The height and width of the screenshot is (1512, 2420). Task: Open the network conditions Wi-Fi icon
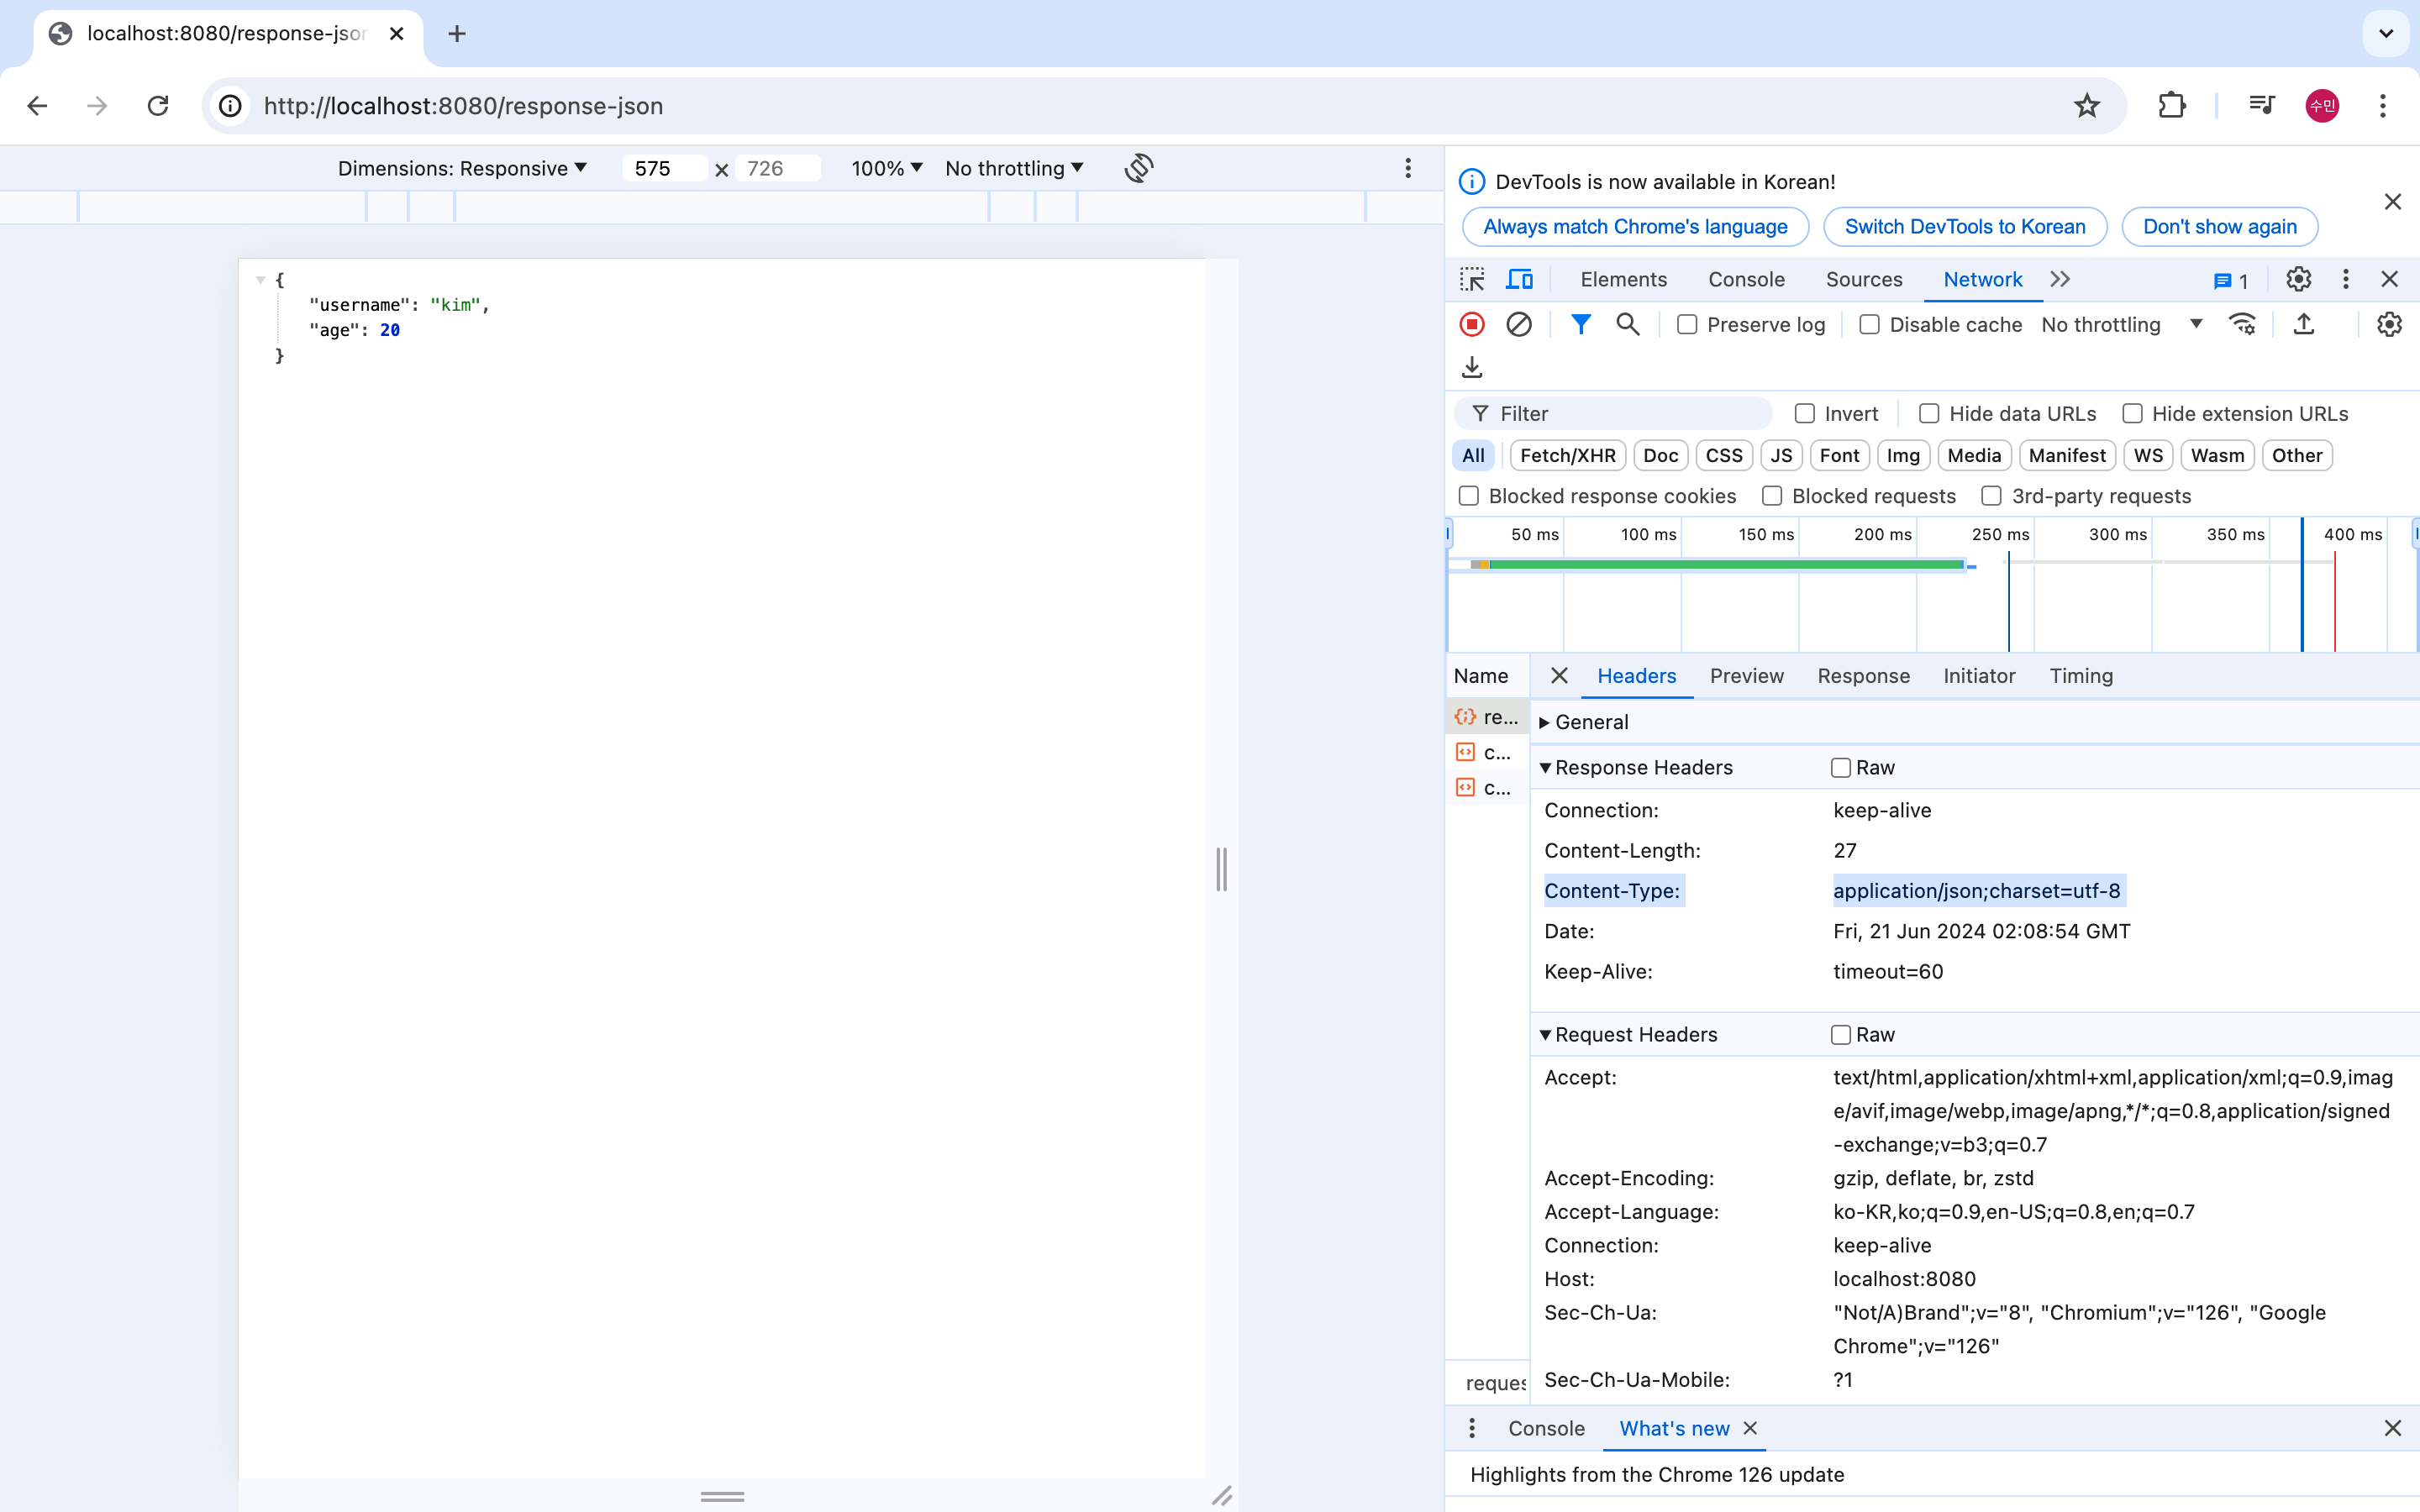coord(2241,324)
